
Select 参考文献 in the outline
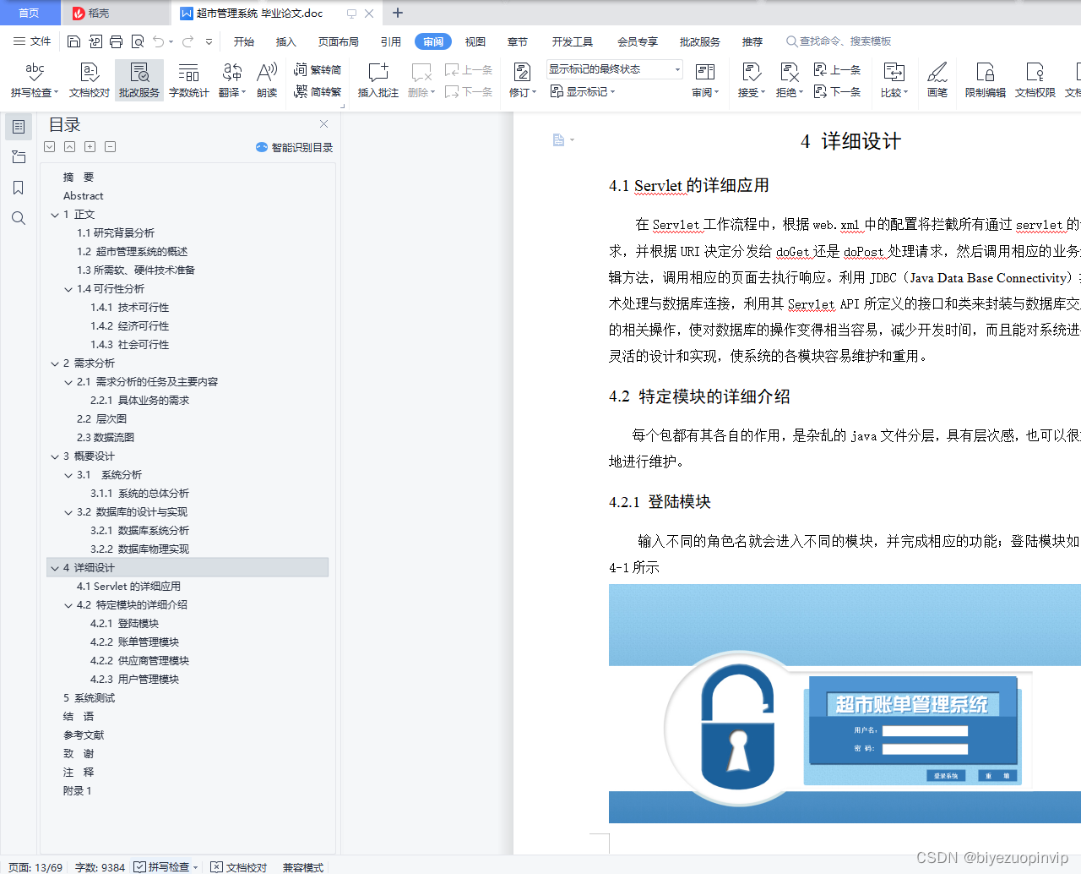(84, 735)
